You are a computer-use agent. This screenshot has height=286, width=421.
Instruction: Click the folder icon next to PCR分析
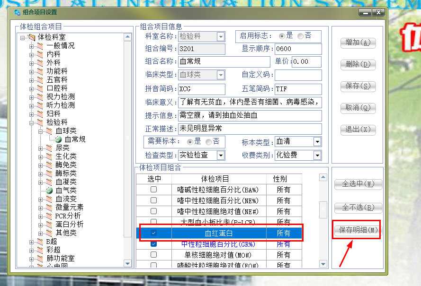(x=49, y=216)
